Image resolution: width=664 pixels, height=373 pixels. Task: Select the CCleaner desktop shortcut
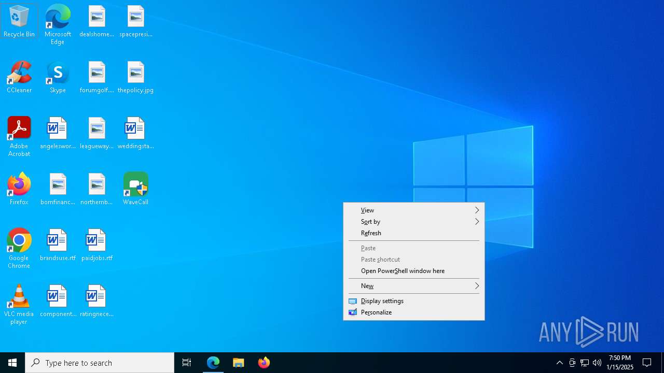[x=19, y=77]
